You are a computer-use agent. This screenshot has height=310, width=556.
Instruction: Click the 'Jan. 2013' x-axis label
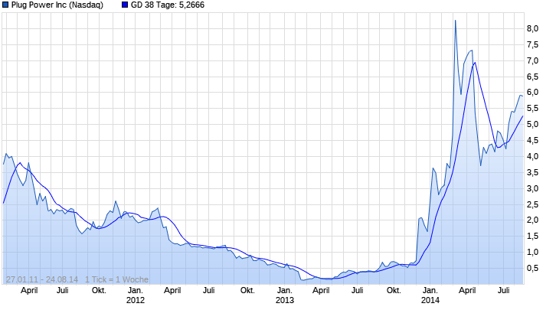point(285,295)
